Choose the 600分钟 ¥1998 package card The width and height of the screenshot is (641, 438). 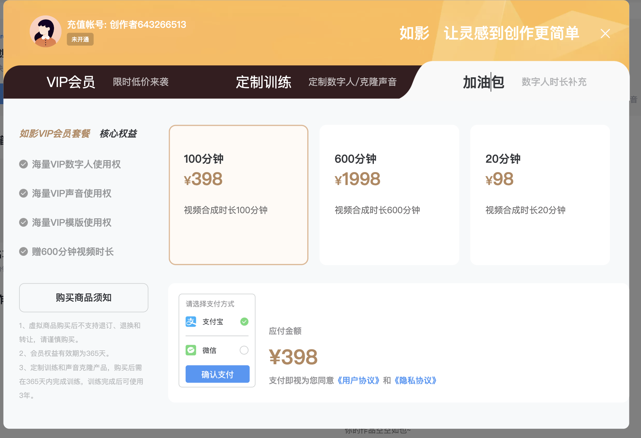pyautogui.click(x=389, y=195)
